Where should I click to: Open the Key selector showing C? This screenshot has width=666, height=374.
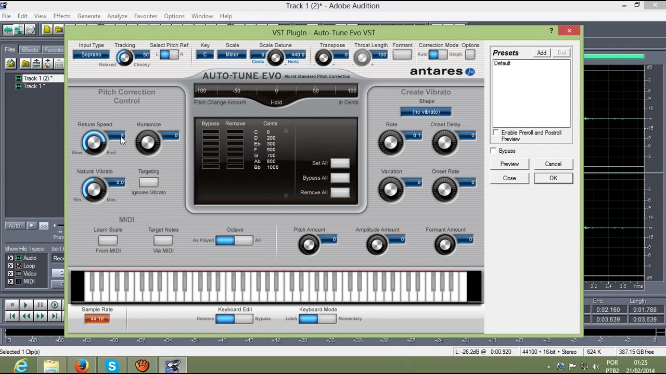[x=205, y=55]
